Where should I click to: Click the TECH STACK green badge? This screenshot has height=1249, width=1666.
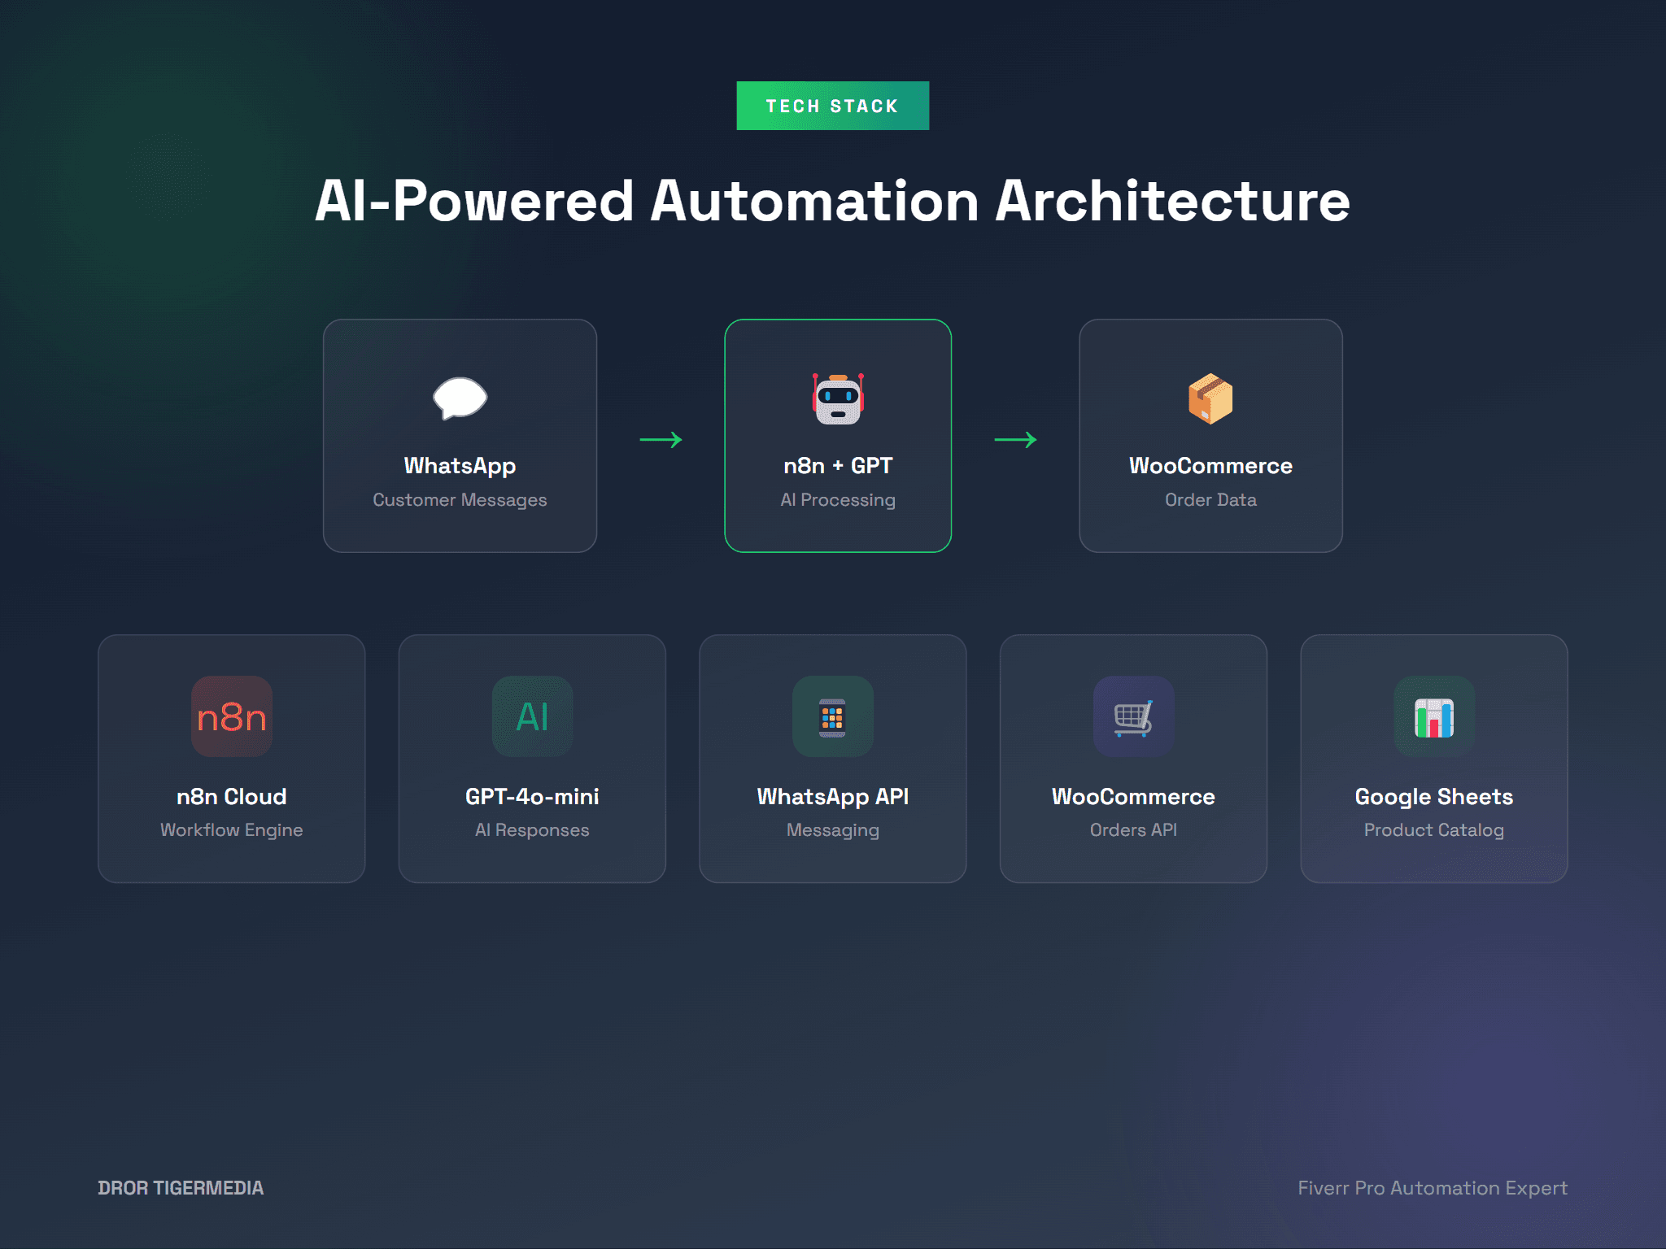click(832, 106)
